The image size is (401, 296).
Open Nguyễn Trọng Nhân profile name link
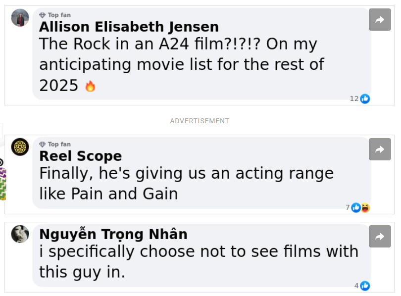click(x=113, y=234)
